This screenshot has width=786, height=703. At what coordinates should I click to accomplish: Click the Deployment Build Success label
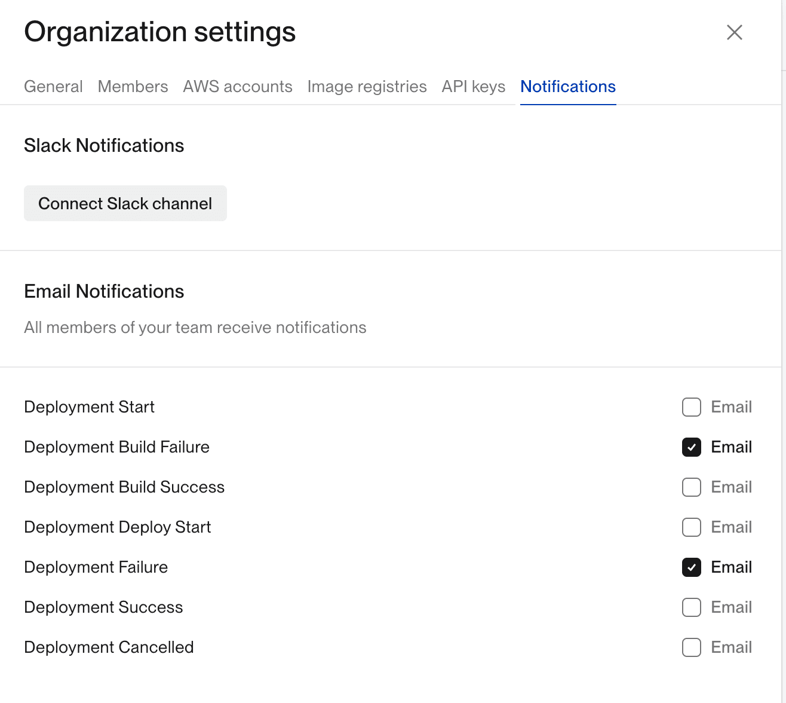click(x=124, y=487)
